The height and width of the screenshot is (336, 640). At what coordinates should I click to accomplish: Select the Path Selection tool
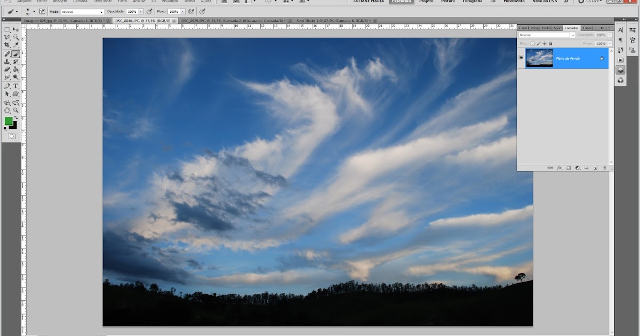click(x=7, y=94)
